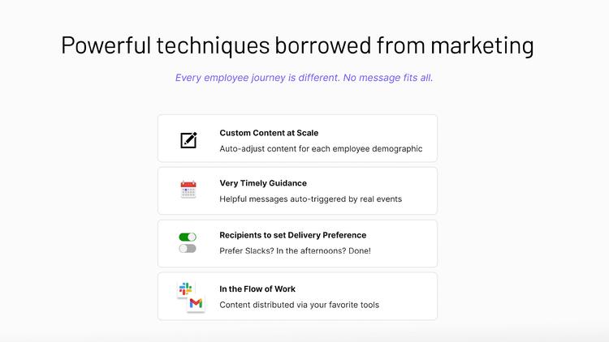This screenshot has width=609, height=342.
Task: Click 'Content distributed via your favorite tools' text
Action: tap(299, 305)
